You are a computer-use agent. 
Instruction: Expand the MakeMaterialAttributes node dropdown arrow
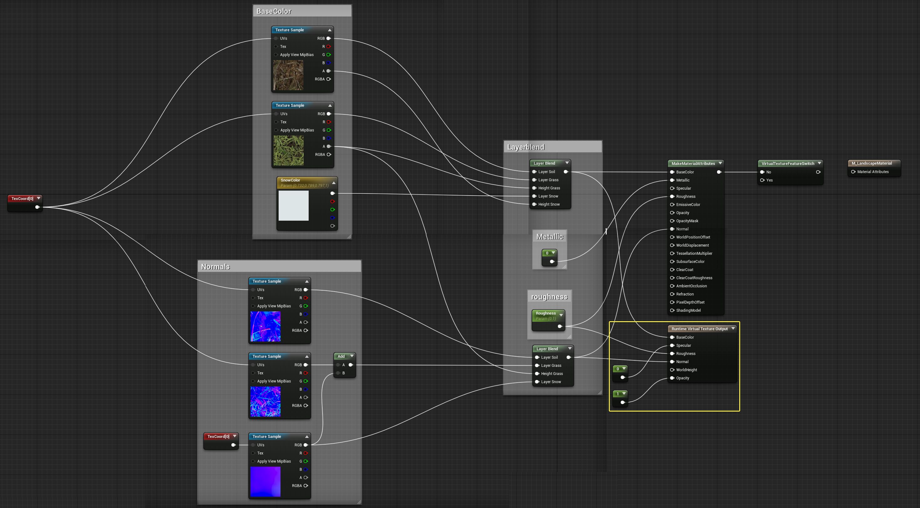pyautogui.click(x=720, y=163)
